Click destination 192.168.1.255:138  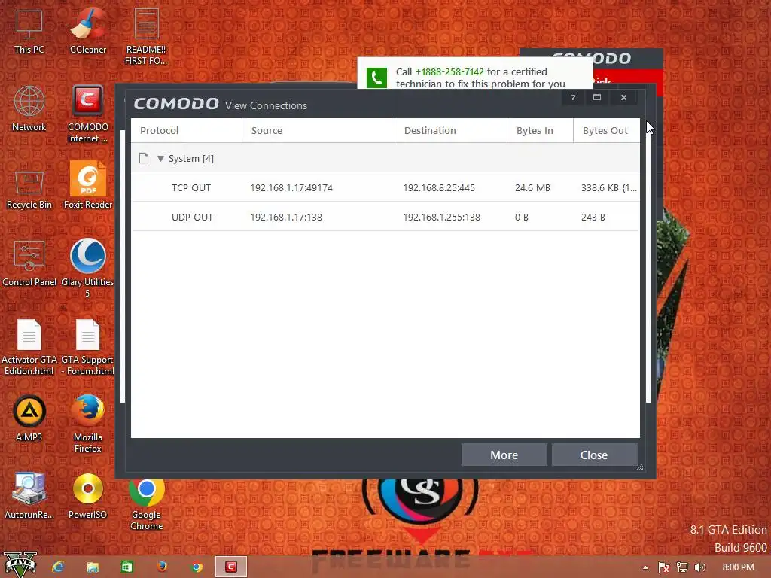[441, 218]
